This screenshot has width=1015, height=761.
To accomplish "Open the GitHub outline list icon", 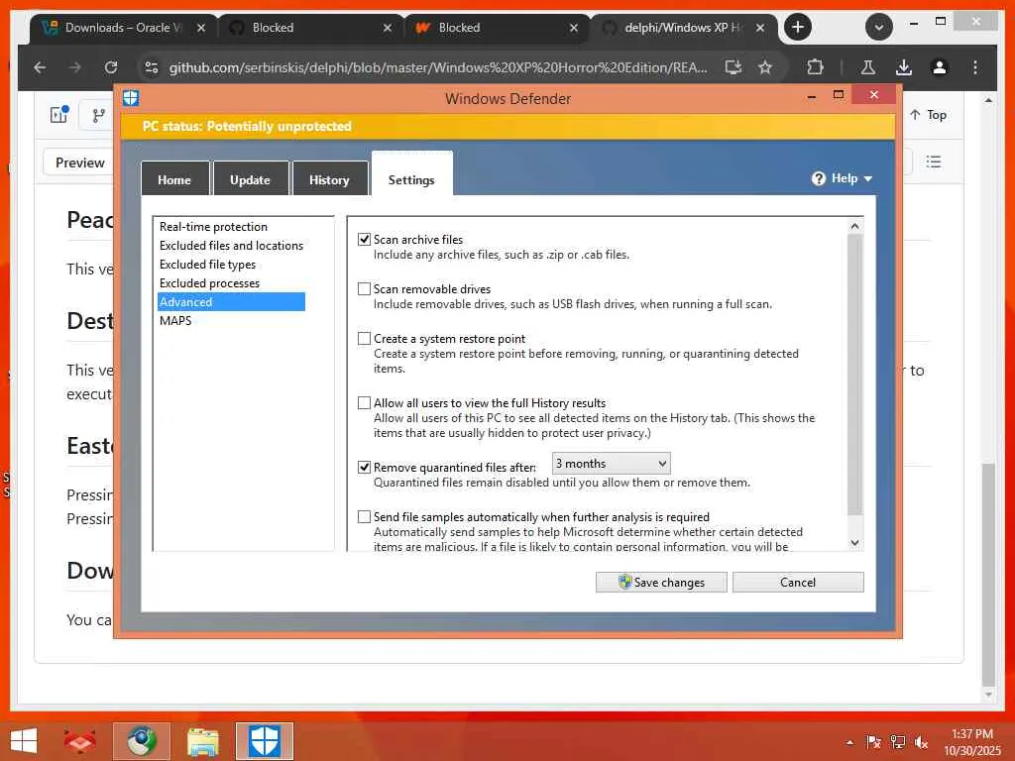I will 934,162.
